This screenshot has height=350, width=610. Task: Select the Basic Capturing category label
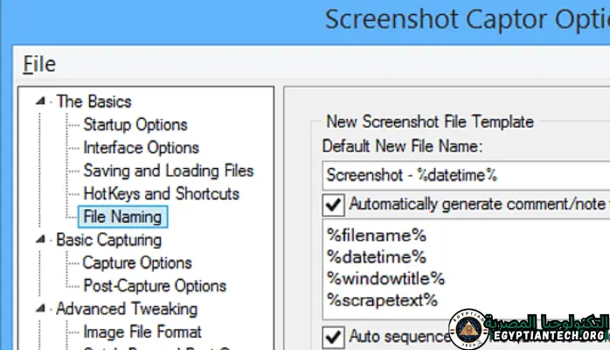click(108, 239)
